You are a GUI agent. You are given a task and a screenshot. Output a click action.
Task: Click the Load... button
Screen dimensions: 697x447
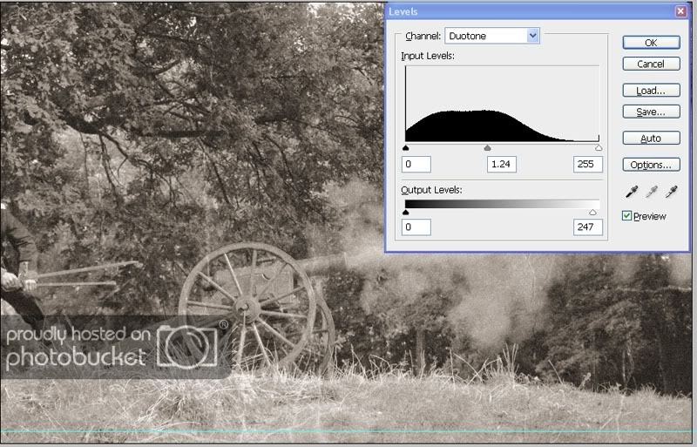pos(650,91)
